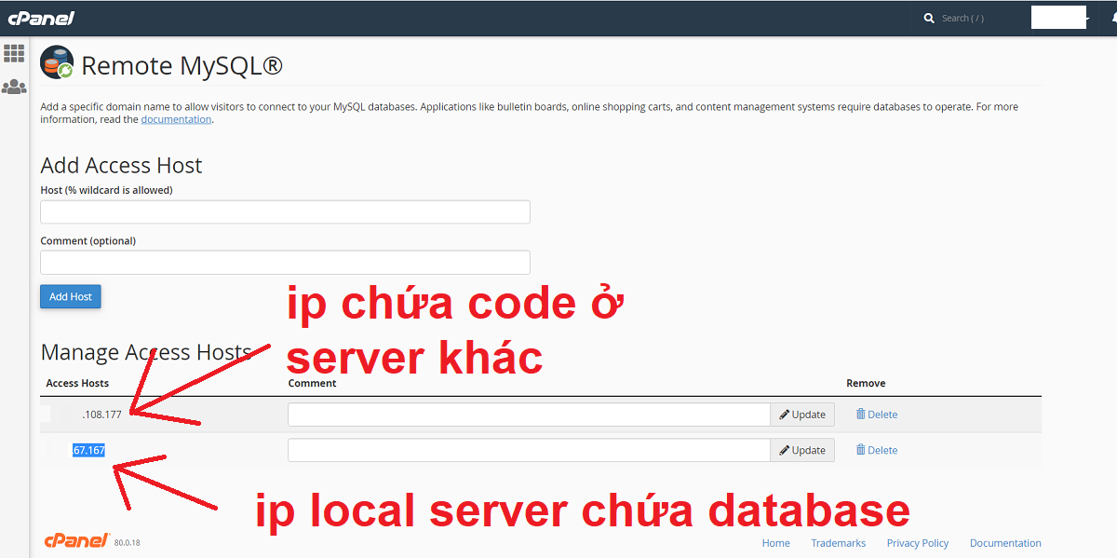Click the Host wildcard input field
The width and height of the screenshot is (1117, 558).
(285, 211)
